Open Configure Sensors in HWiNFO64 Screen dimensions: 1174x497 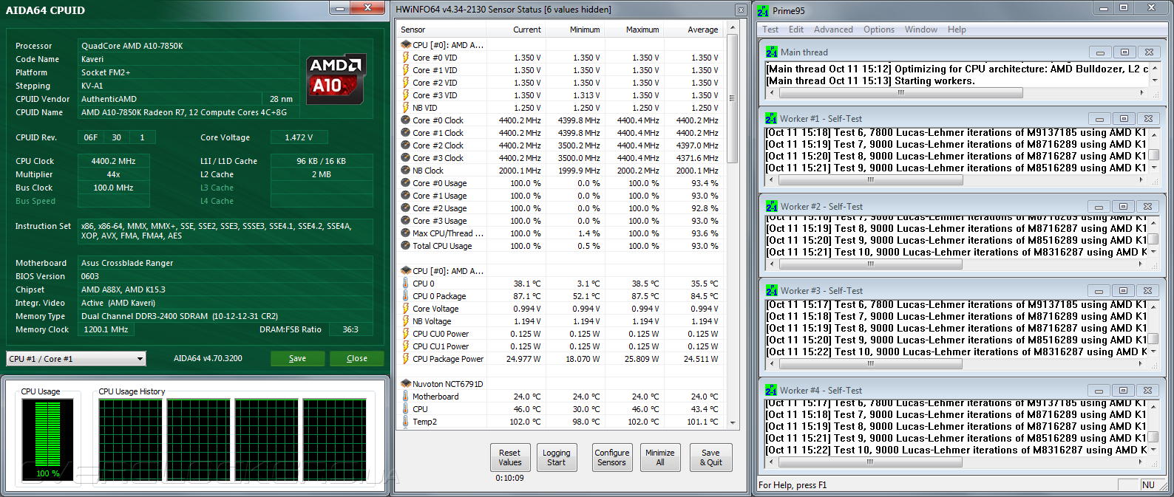pos(612,458)
